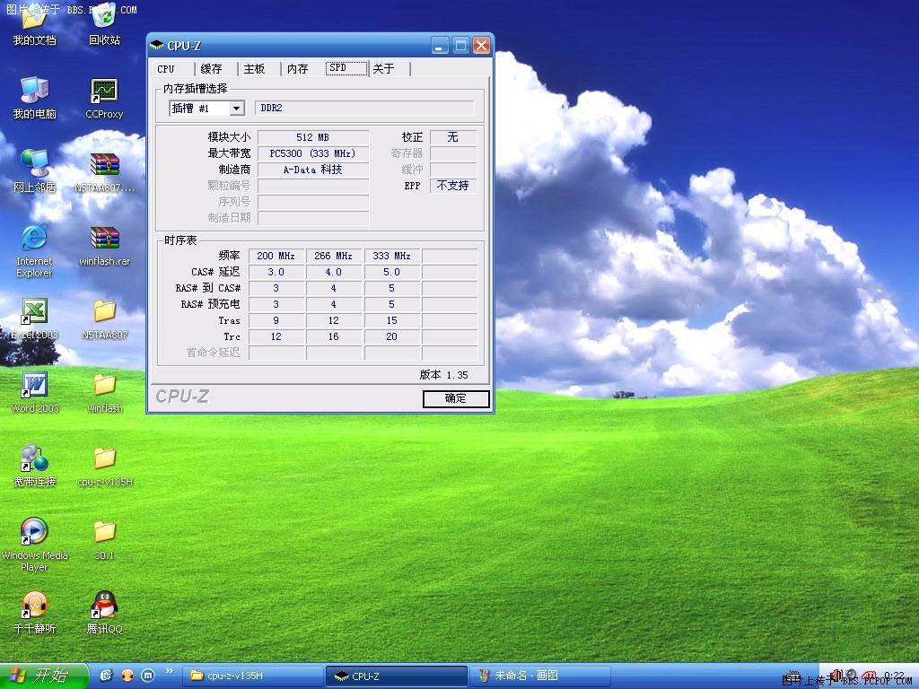This screenshot has width=919, height=689.
Task: Launch the Internet Explorer desktop icon
Action: (34, 251)
